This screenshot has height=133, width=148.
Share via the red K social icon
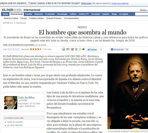coord(73,49)
